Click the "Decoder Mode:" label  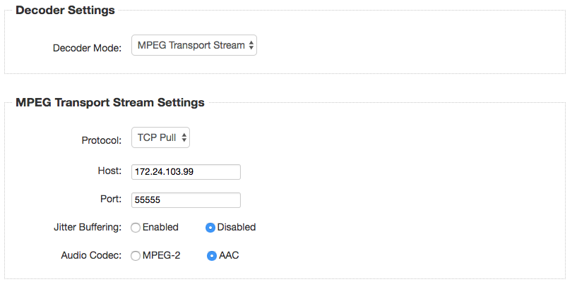88,48
